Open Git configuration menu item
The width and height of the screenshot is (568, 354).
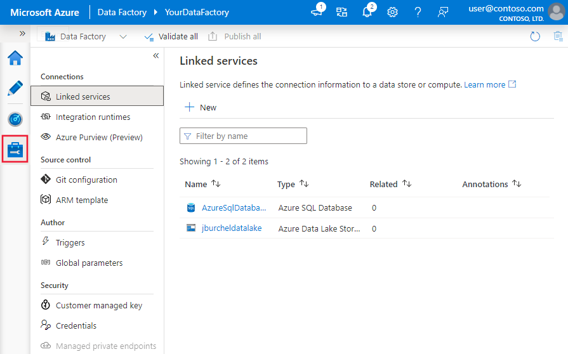pyautogui.click(x=86, y=180)
